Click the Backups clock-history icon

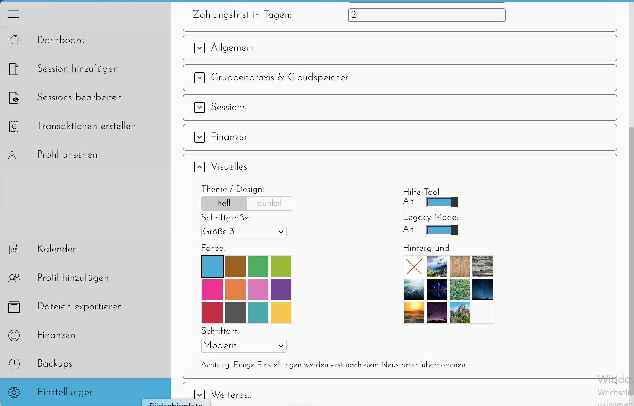(14, 364)
